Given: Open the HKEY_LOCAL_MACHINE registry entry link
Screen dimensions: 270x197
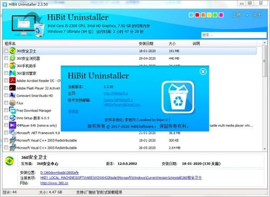Looking at the screenshot, I should click(x=121, y=178).
